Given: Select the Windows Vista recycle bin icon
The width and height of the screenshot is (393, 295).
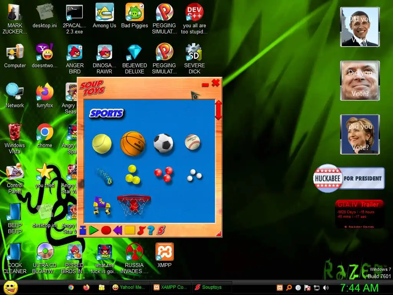Looking at the screenshot, I should (x=15, y=138).
